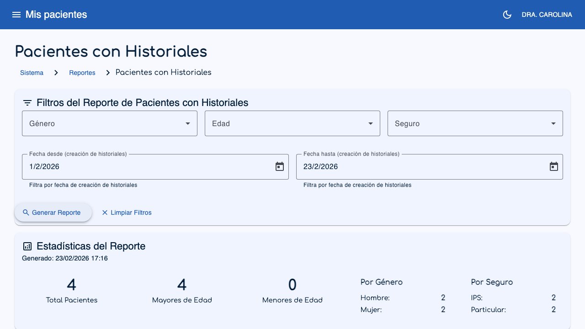Click the Fecha hasta date input field

pyautogui.click(x=411, y=166)
